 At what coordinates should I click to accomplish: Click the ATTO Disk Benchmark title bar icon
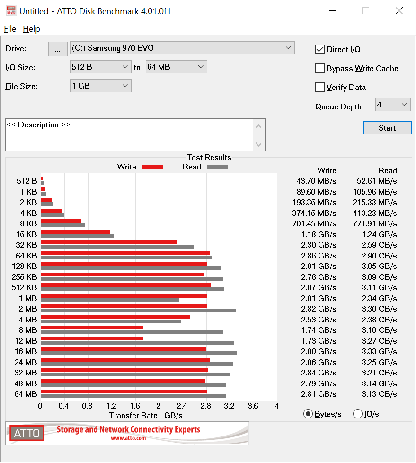(11, 10)
